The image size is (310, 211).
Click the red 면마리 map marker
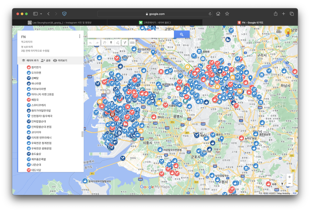154,117
